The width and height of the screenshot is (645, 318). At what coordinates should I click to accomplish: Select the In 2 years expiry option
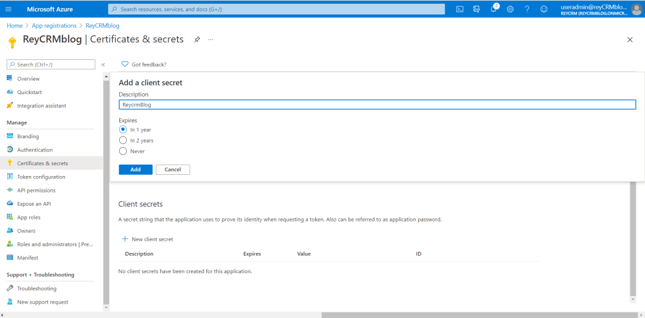123,140
